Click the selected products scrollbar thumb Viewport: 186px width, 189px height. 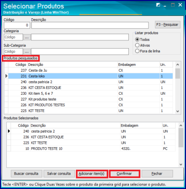coord(181,138)
